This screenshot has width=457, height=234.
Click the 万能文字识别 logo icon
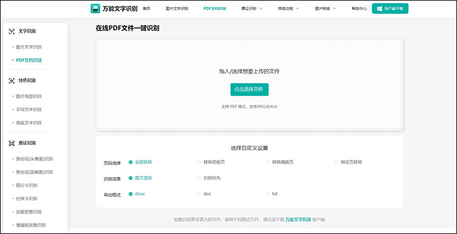[95, 9]
